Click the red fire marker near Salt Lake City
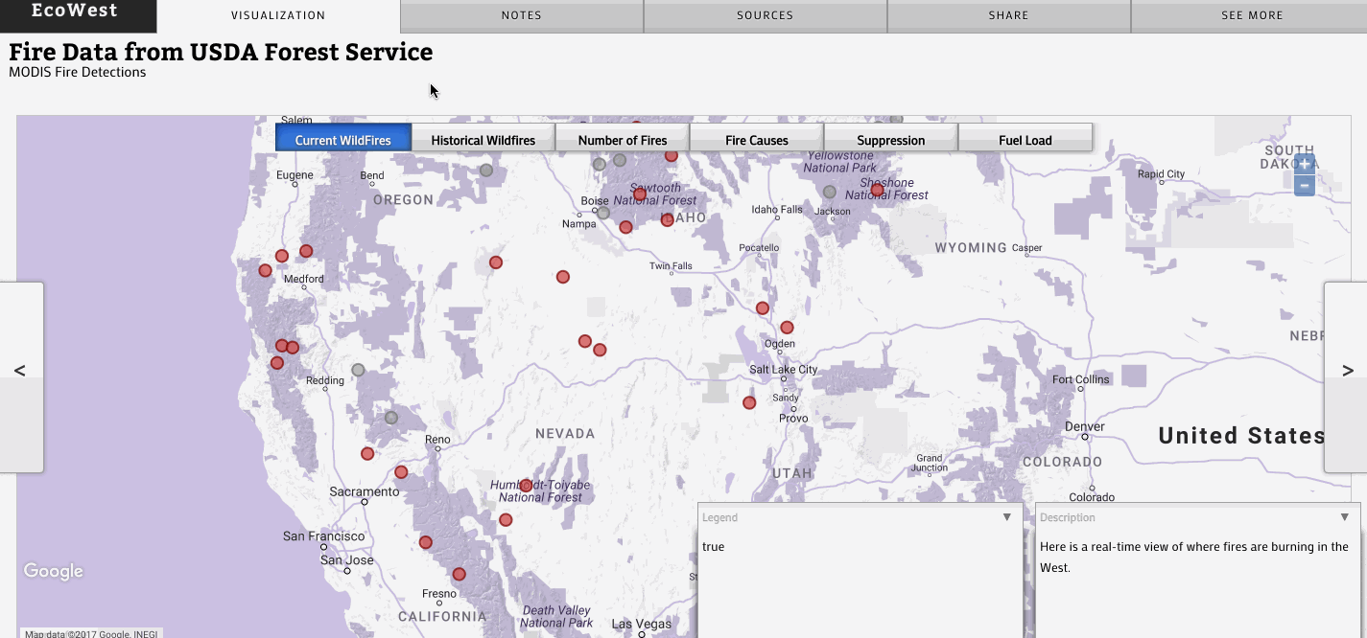This screenshot has width=1367, height=638. pos(749,403)
